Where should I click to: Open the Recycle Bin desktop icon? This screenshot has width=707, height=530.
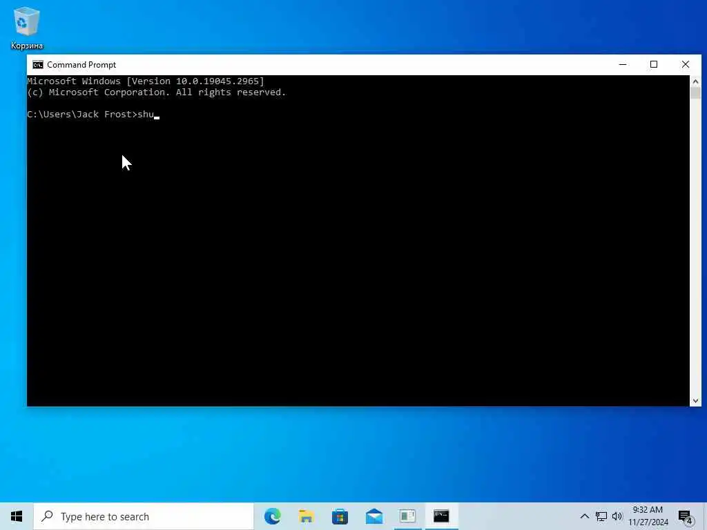click(x=27, y=28)
